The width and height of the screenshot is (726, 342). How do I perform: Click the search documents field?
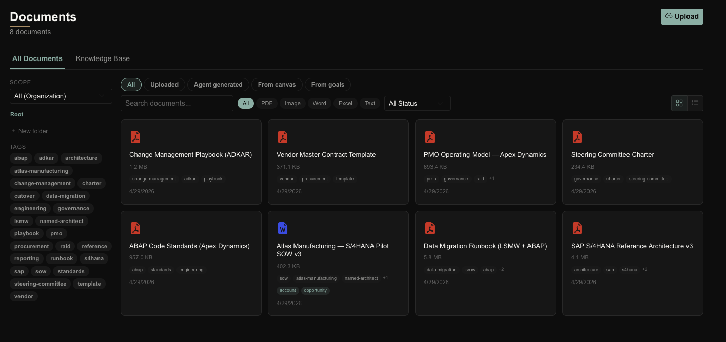(x=177, y=103)
